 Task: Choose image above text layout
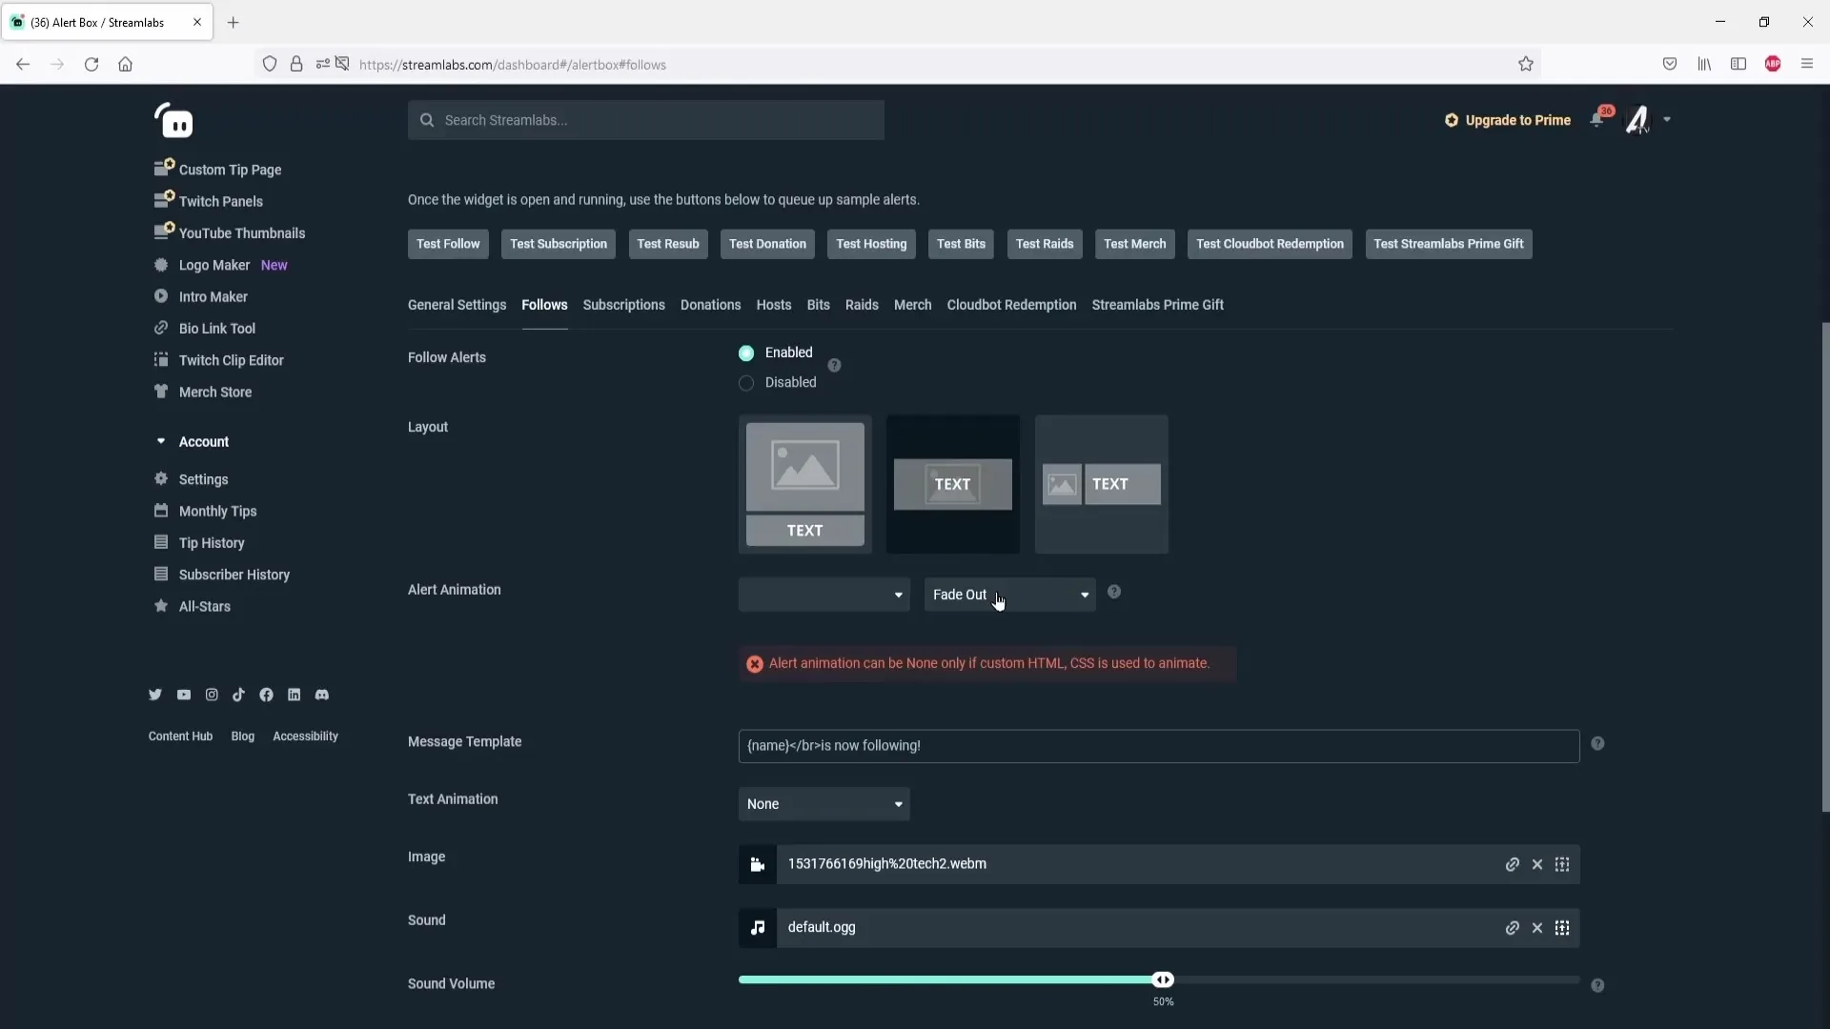pos(805,484)
